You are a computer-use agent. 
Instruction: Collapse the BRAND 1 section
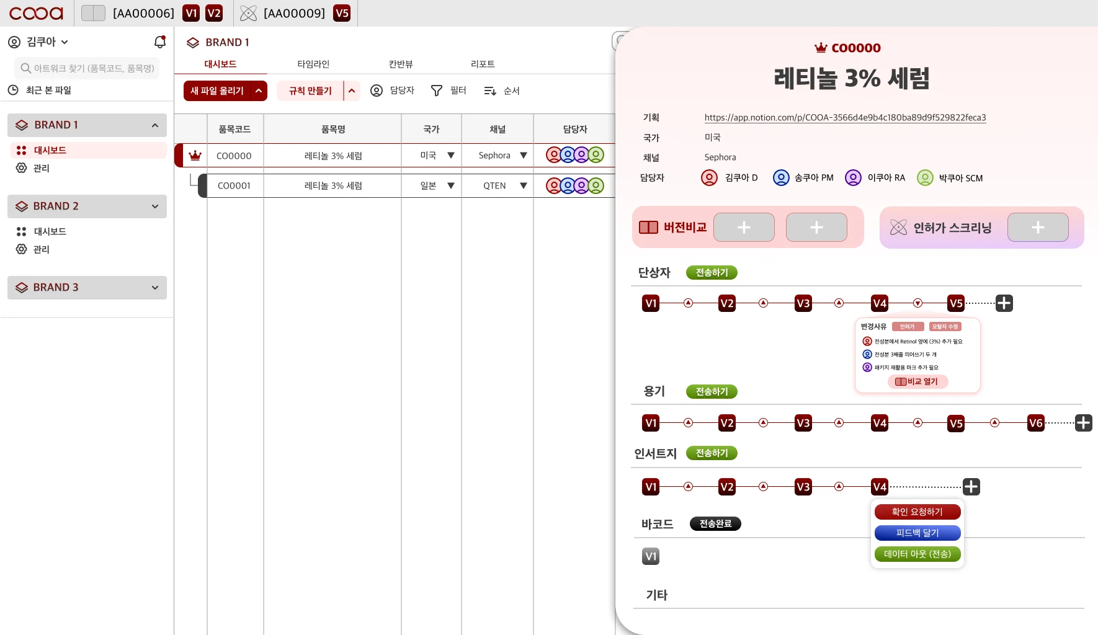point(155,125)
